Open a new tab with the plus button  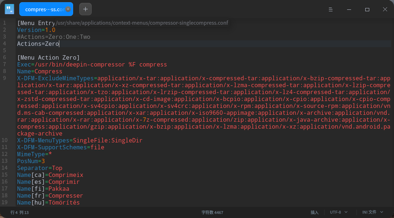coord(85,9)
